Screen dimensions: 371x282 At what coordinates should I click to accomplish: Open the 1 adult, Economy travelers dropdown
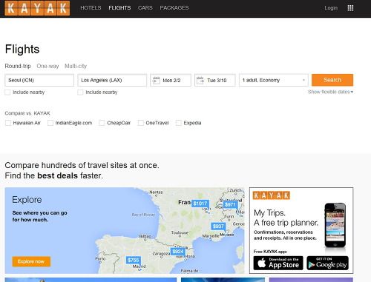(274, 80)
